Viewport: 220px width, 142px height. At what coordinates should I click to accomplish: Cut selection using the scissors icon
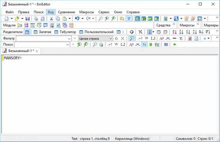pos(51,19)
